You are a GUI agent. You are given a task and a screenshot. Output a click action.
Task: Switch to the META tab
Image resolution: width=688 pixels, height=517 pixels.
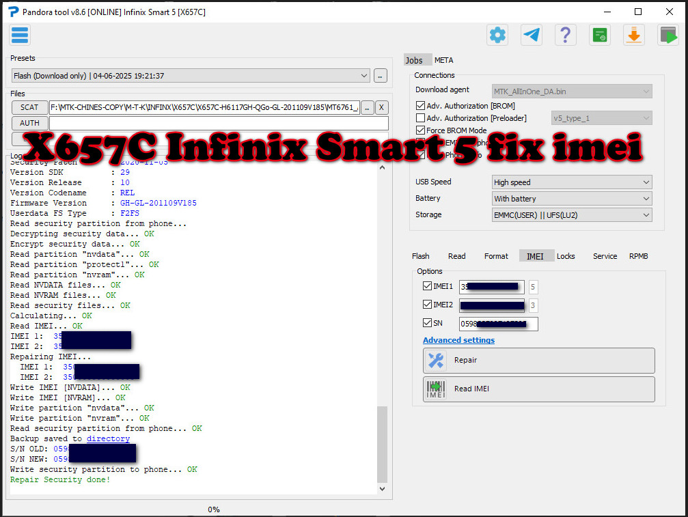443,60
